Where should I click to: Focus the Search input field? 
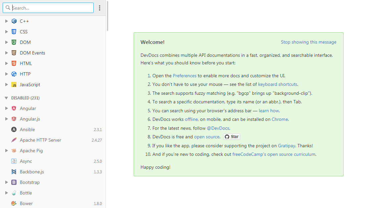point(48,8)
